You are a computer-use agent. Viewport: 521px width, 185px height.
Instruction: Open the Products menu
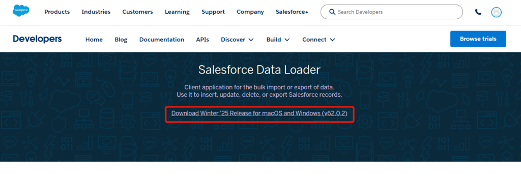[x=57, y=12]
